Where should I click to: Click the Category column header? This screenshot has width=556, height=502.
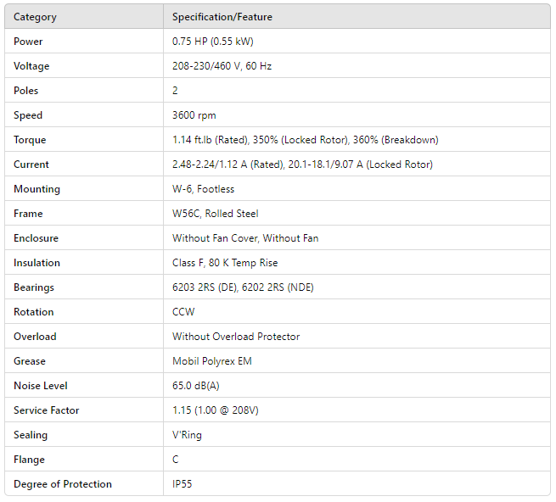coord(35,17)
